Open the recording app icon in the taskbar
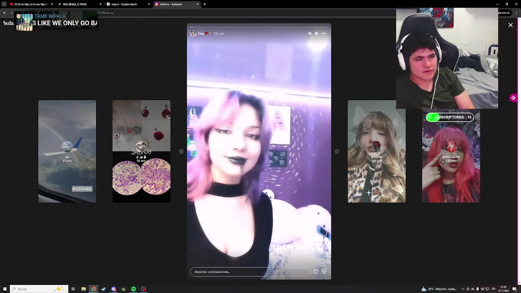This screenshot has height=293, width=521. click(143, 289)
